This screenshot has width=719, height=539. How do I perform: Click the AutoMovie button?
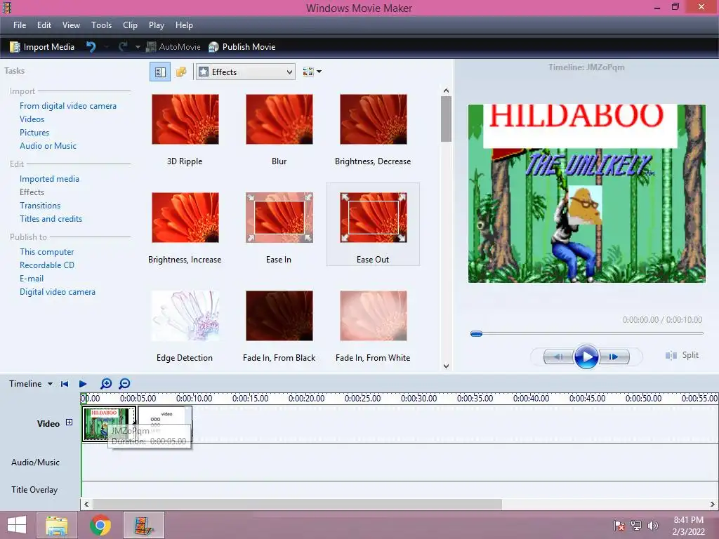point(173,47)
